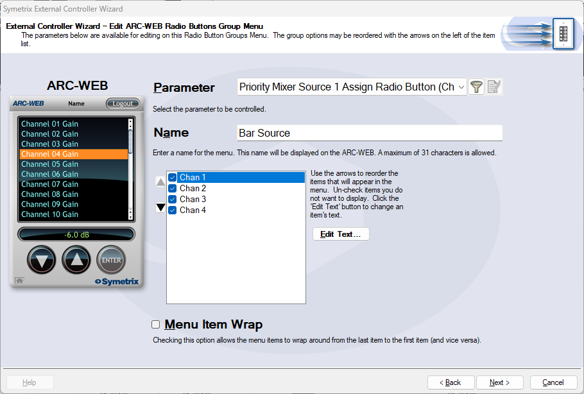Screen dimensions: 584x394
Task: Open the Parameter dropdown list
Action: (x=461, y=87)
